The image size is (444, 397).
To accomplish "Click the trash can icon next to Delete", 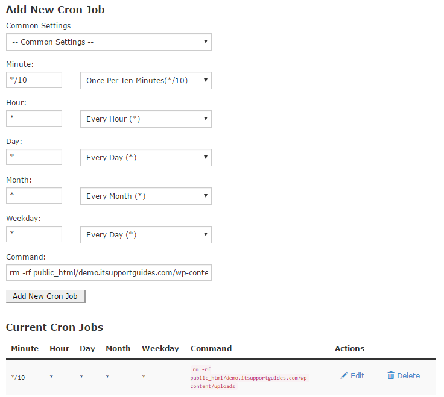I will coord(391,375).
